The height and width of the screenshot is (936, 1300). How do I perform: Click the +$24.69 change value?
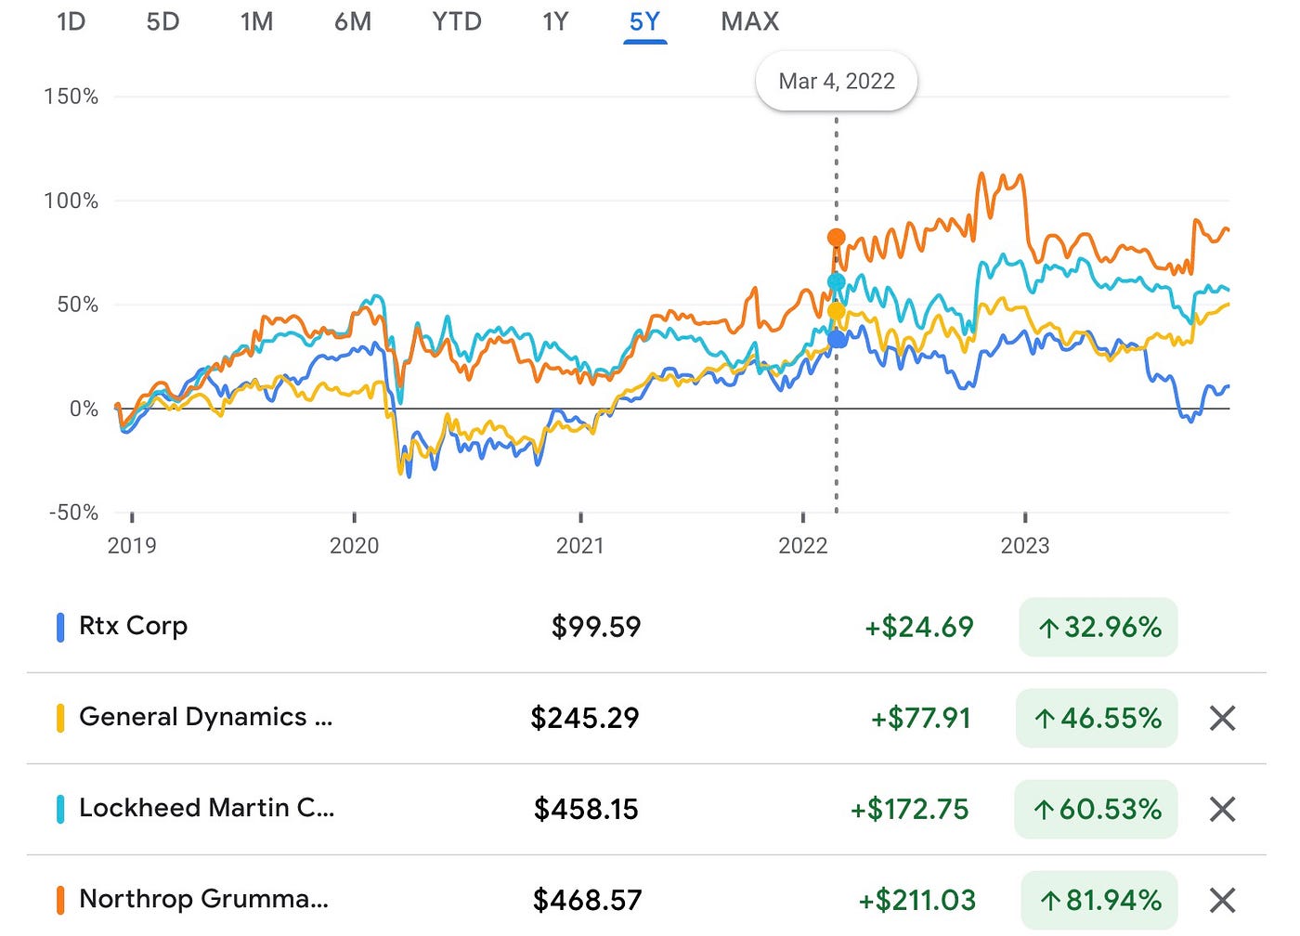point(919,627)
